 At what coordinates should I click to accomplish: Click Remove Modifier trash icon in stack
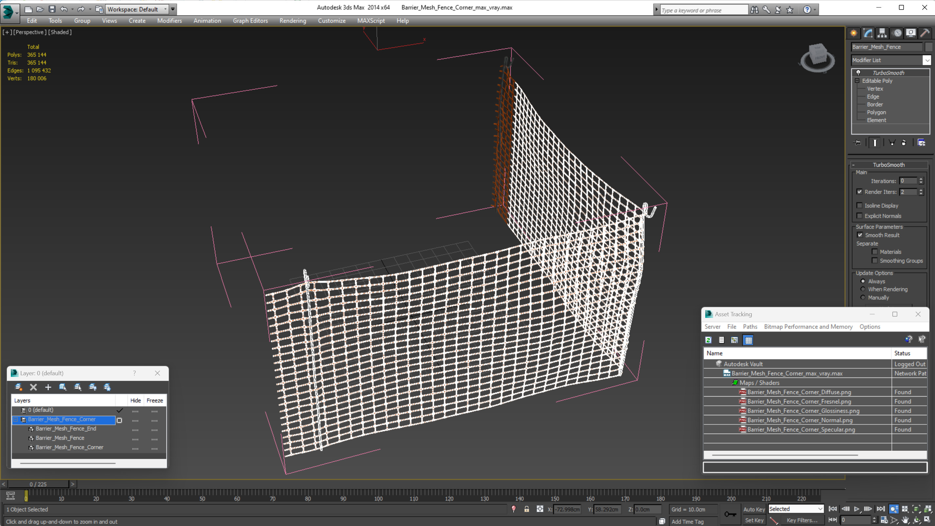pos(904,143)
